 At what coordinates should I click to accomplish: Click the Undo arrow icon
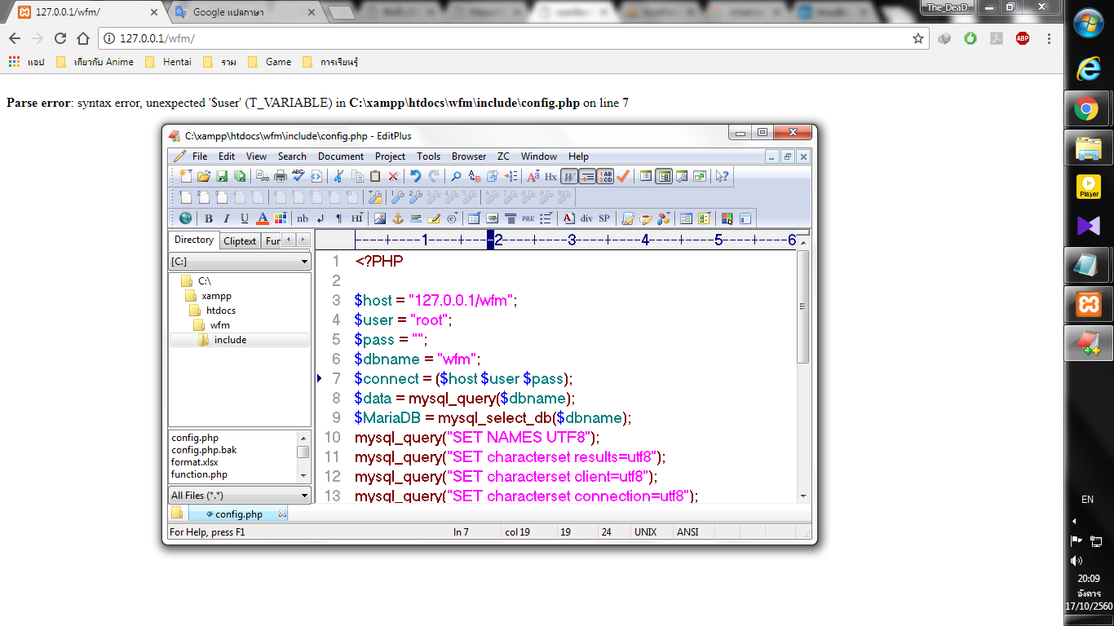coord(416,176)
